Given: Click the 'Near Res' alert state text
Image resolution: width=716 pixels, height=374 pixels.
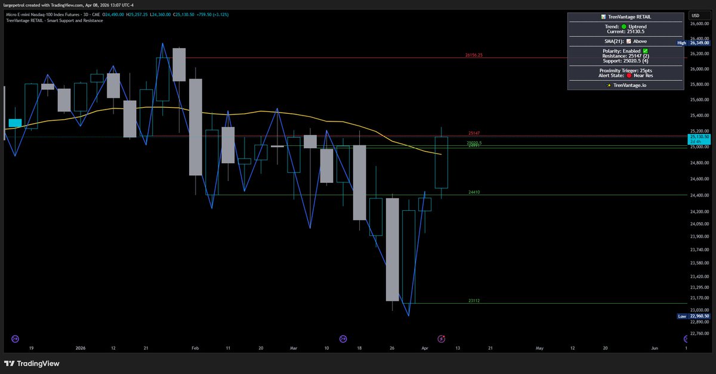Looking at the screenshot, I should coord(643,76).
